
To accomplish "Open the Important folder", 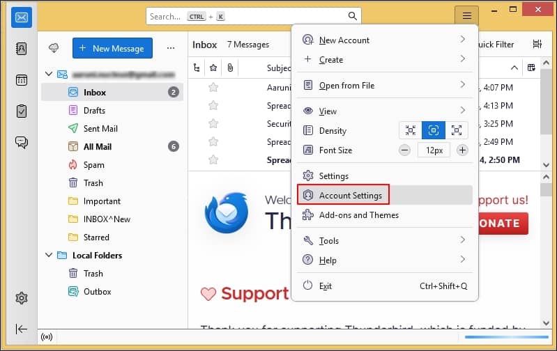I will pyautogui.click(x=112, y=201).
